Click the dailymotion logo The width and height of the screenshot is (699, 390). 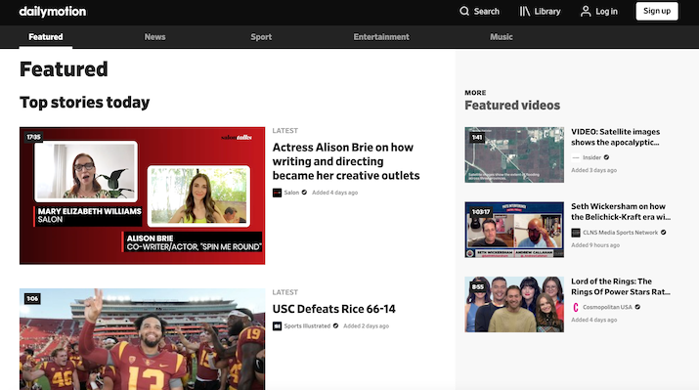point(53,11)
